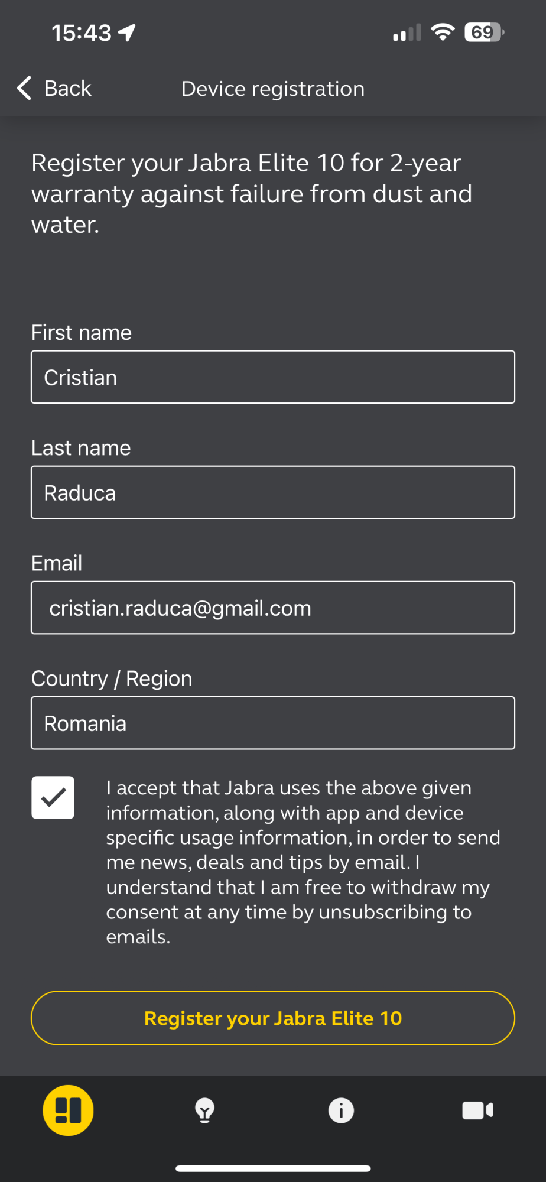Tap the back chevron arrow icon
Viewport: 546px width, 1182px height.
(x=24, y=88)
